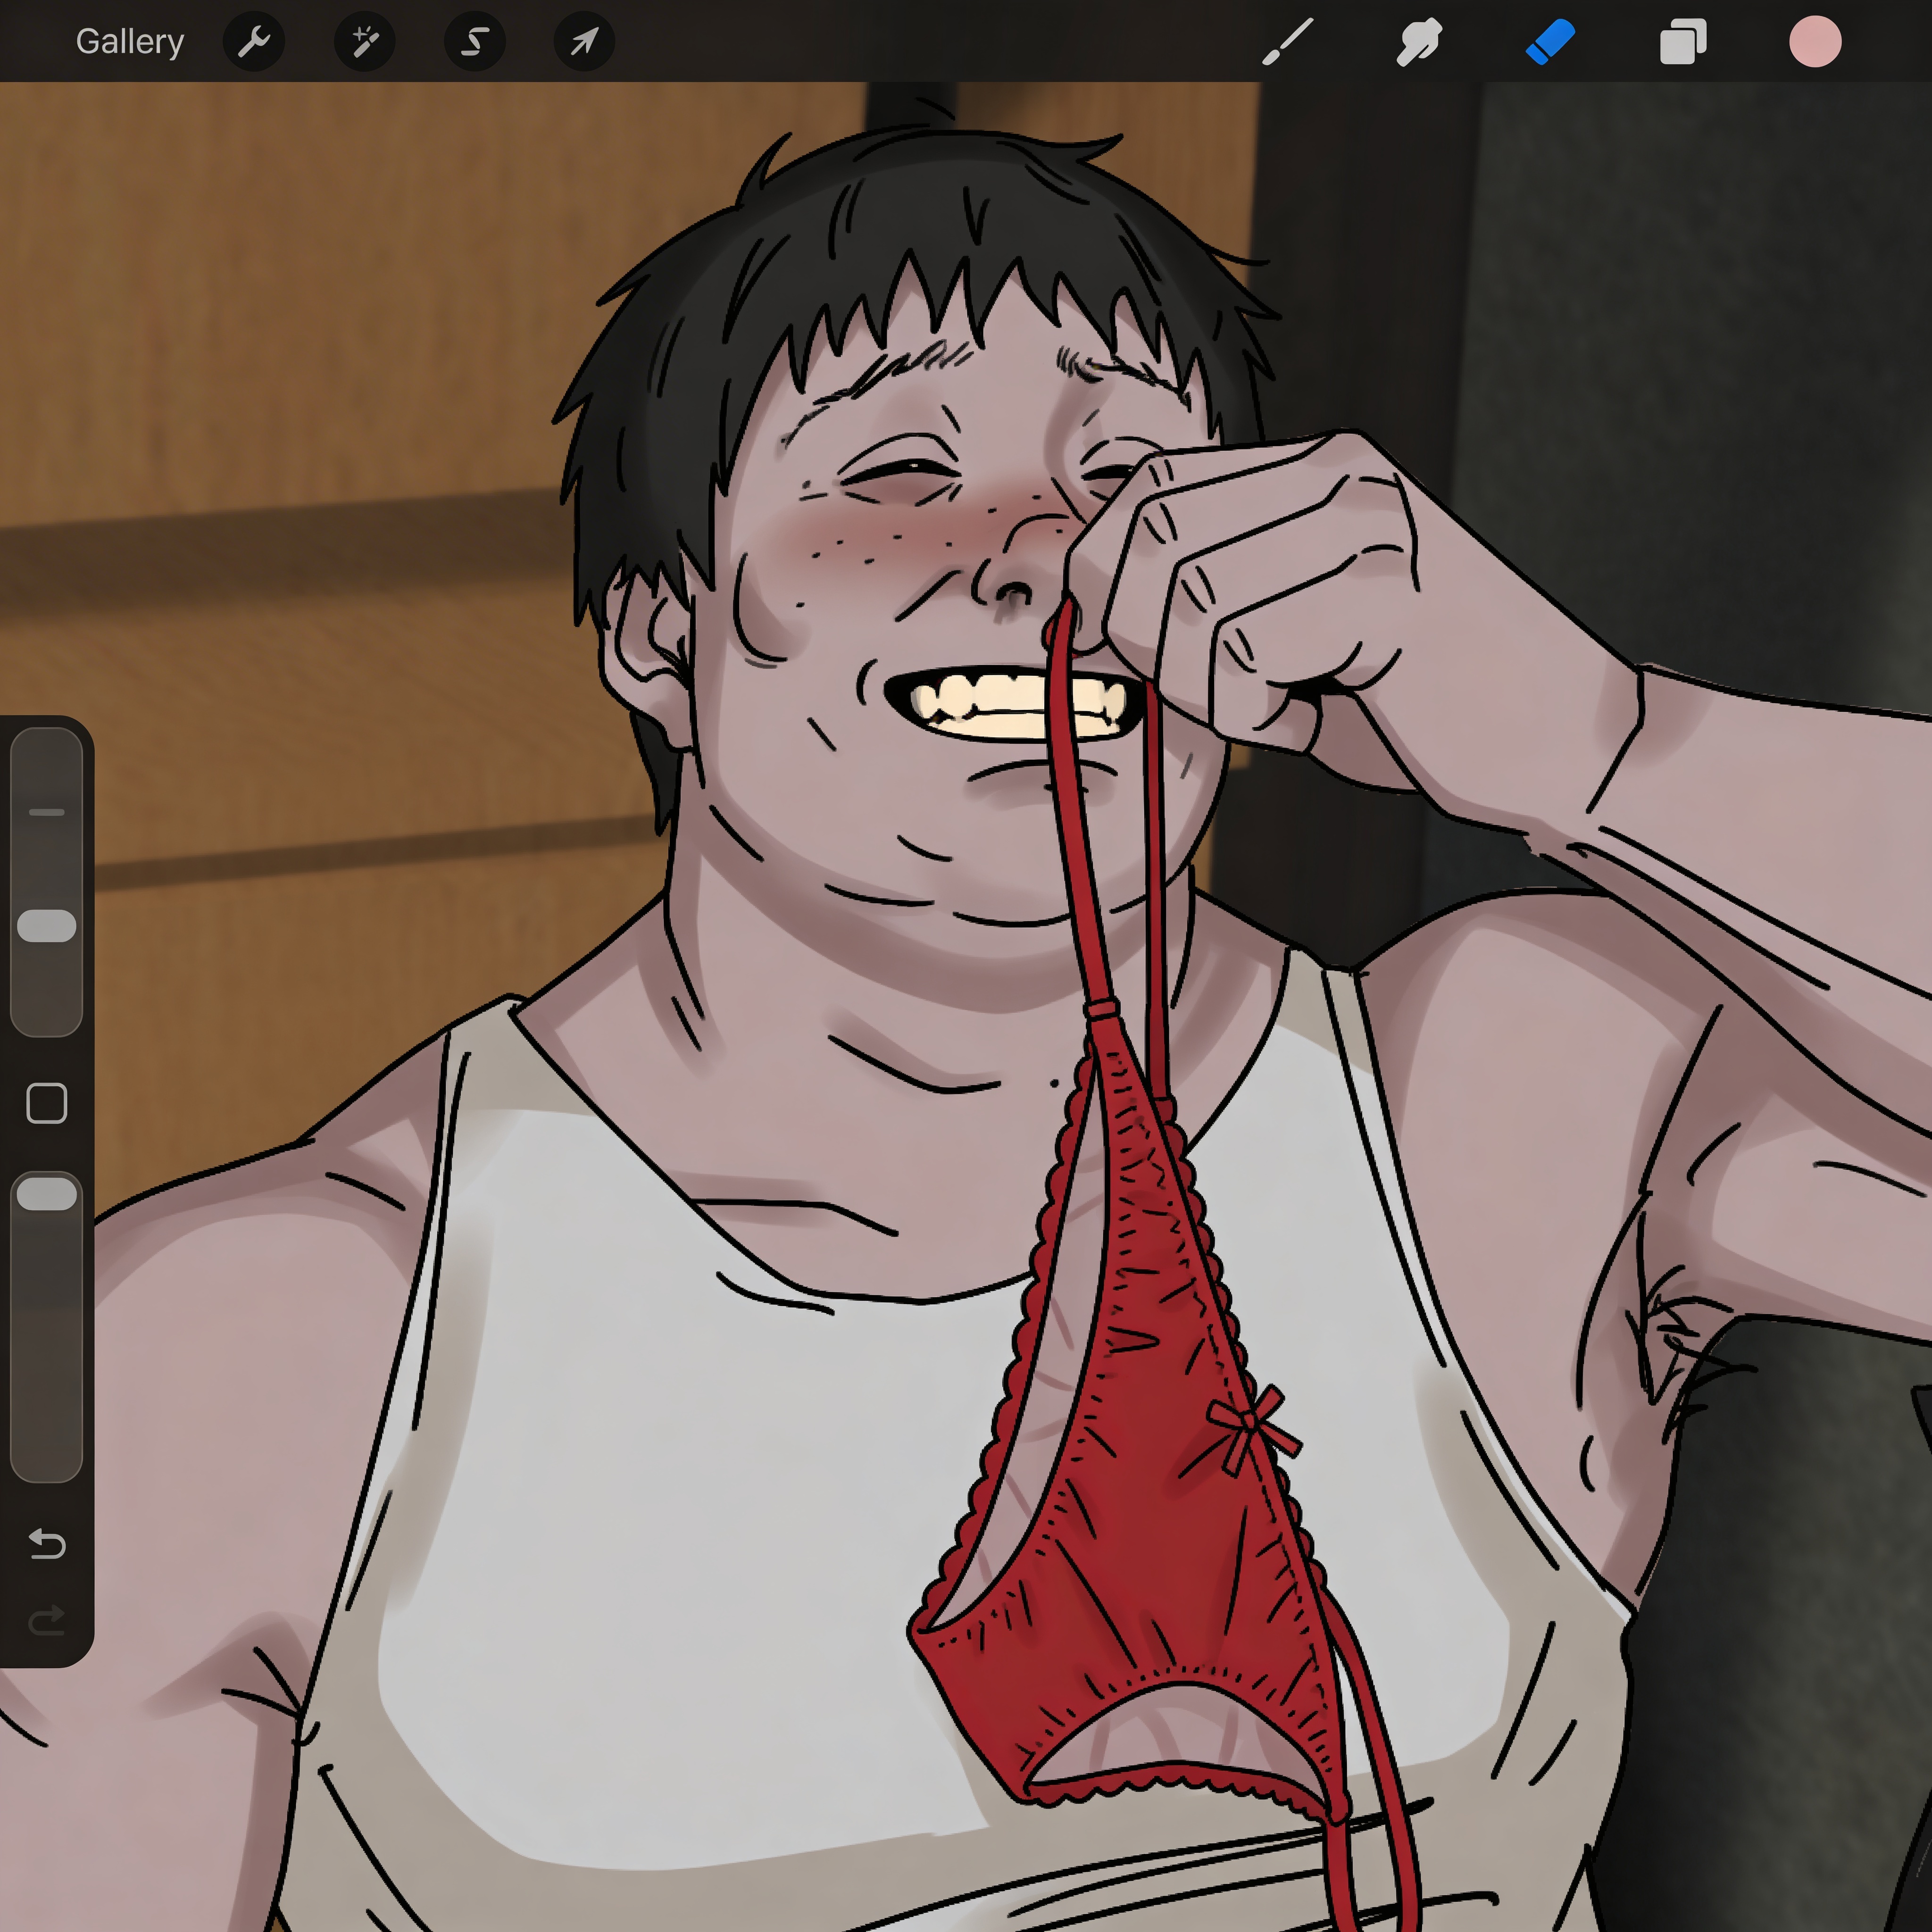Image resolution: width=1932 pixels, height=1932 pixels.
Task: Undo the last stroke
Action: pyautogui.click(x=47, y=1544)
